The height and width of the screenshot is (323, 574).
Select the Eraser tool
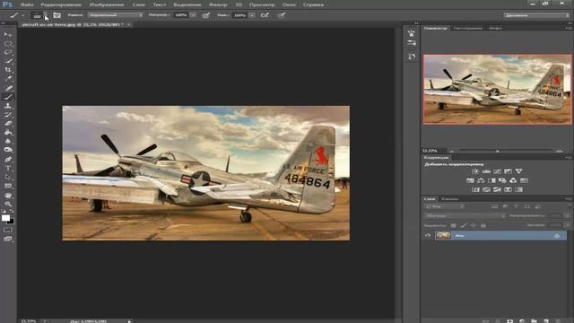pyautogui.click(x=8, y=124)
